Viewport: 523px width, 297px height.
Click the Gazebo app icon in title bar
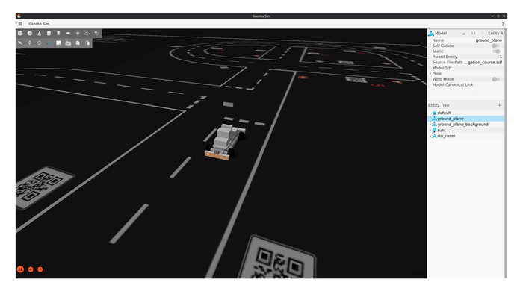19,16
